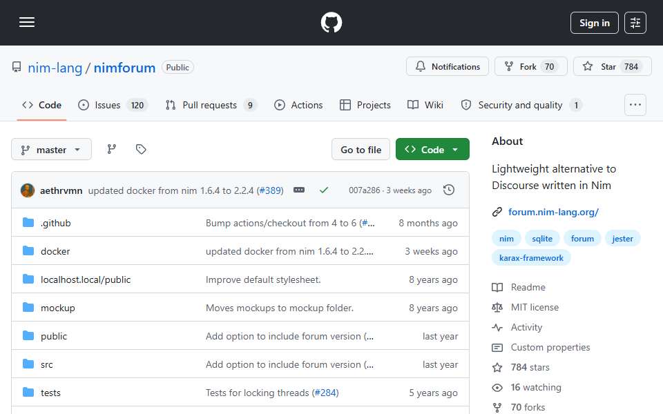Screen dimensions: 663x414
Task: Select the jester topic tag
Action: 622,239
